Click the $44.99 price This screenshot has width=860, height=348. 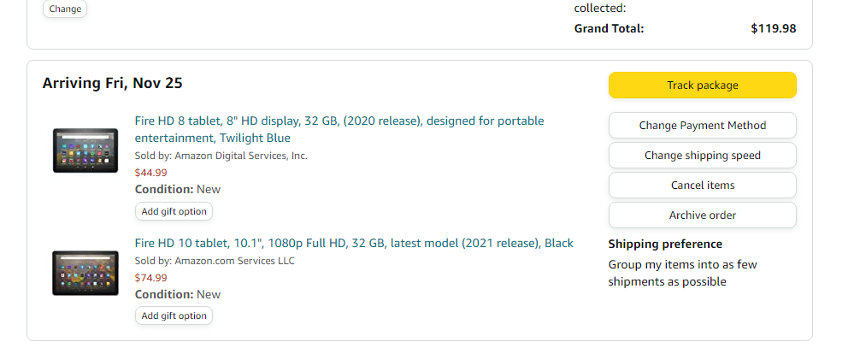tap(150, 173)
